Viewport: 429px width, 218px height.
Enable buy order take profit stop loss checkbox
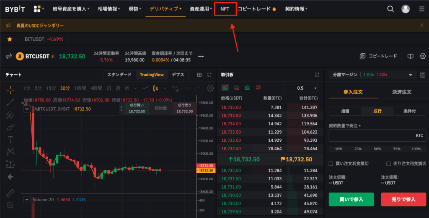point(331,164)
